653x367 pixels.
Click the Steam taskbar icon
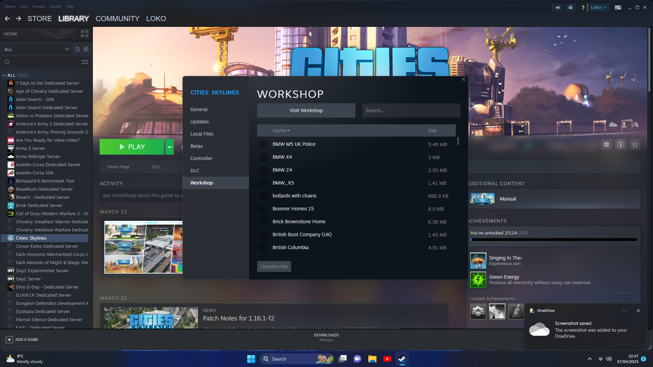(402, 359)
